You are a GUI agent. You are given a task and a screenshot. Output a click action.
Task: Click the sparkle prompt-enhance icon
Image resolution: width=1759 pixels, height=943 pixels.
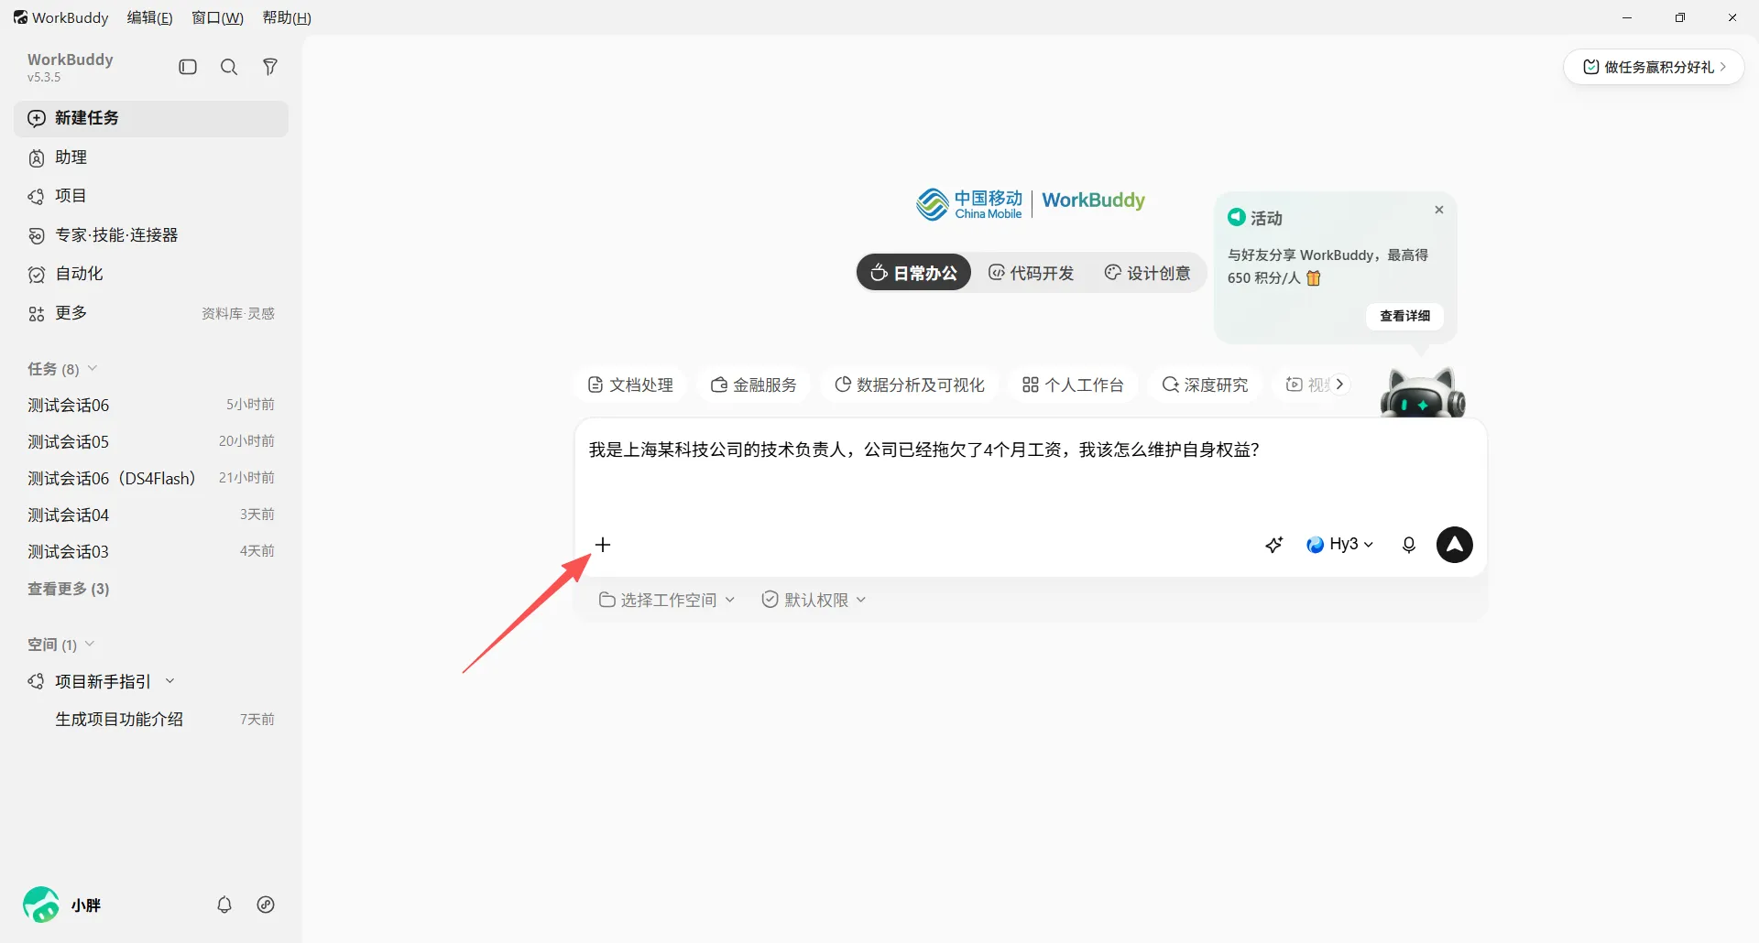point(1274,545)
